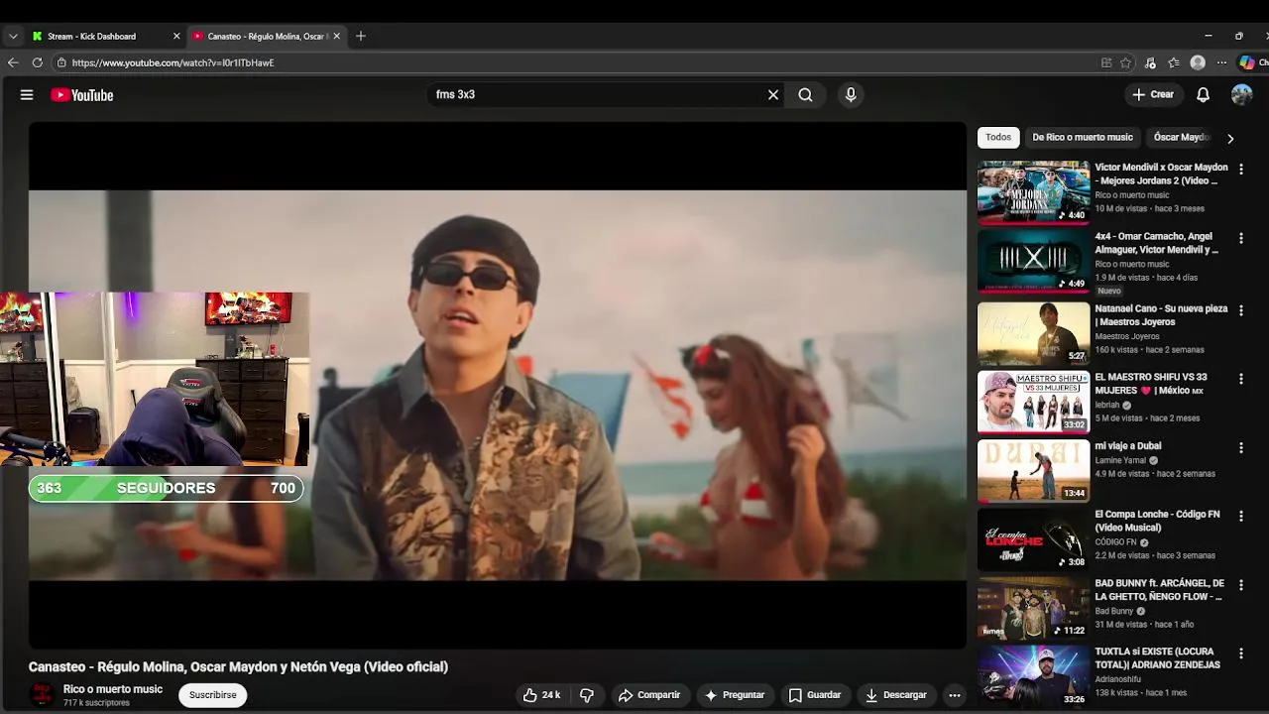Dislike the video with the thumbs-down
The image size is (1269, 714).
pyautogui.click(x=586, y=695)
